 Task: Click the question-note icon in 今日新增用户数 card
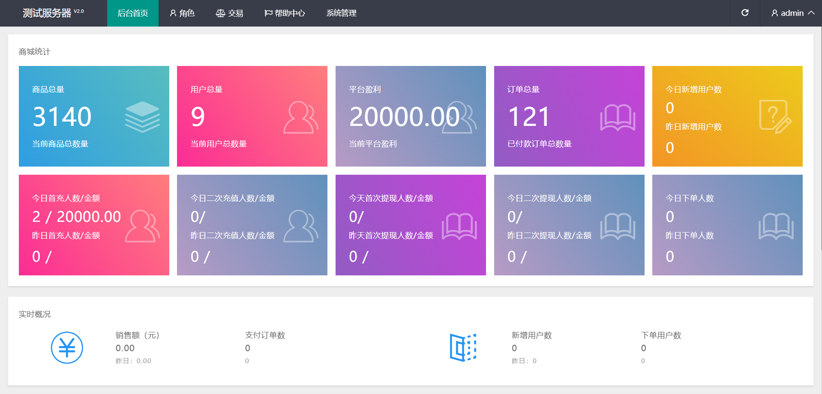775,117
